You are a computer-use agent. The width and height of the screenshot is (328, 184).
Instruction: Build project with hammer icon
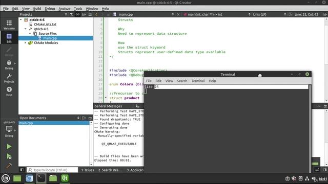(9, 166)
